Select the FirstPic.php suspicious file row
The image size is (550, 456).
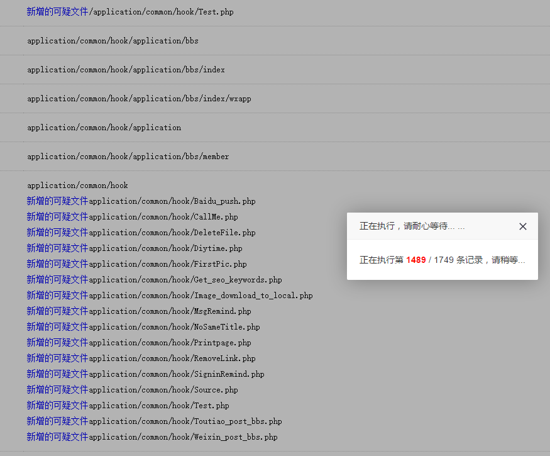tap(167, 264)
